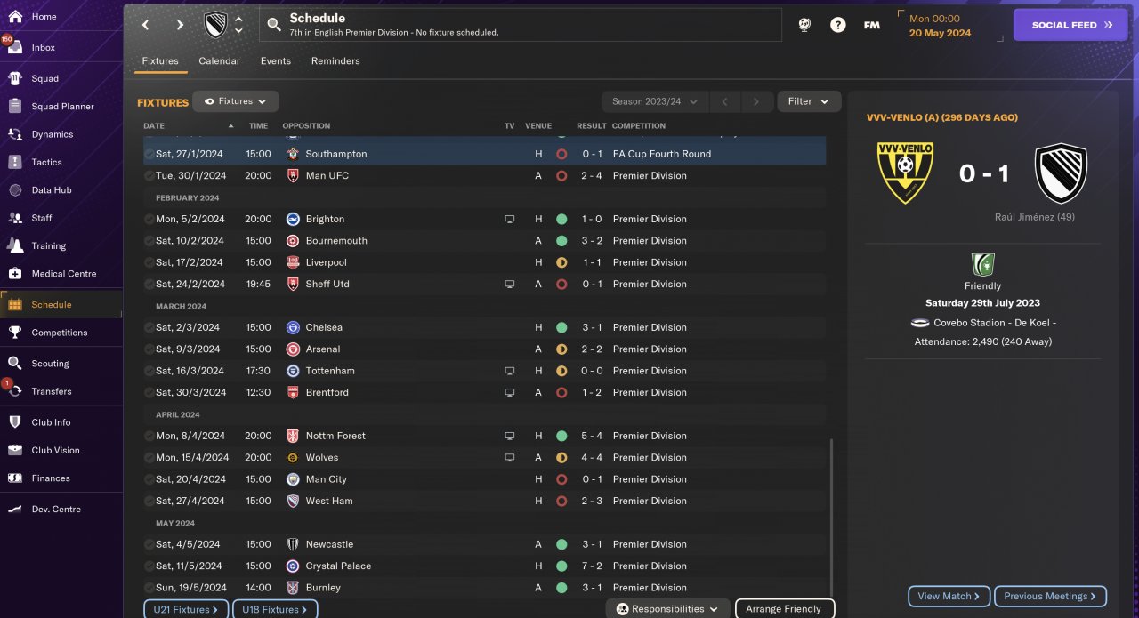The image size is (1139, 618).
Task: Click the Arrange Friendly button
Action: click(x=784, y=609)
